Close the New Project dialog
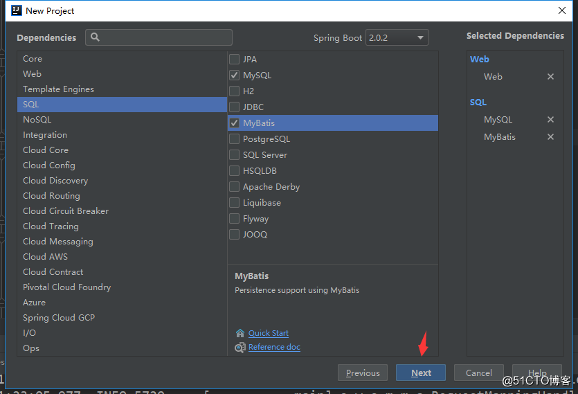The image size is (578, 394). pyautogui.click(x=562, y=10)
